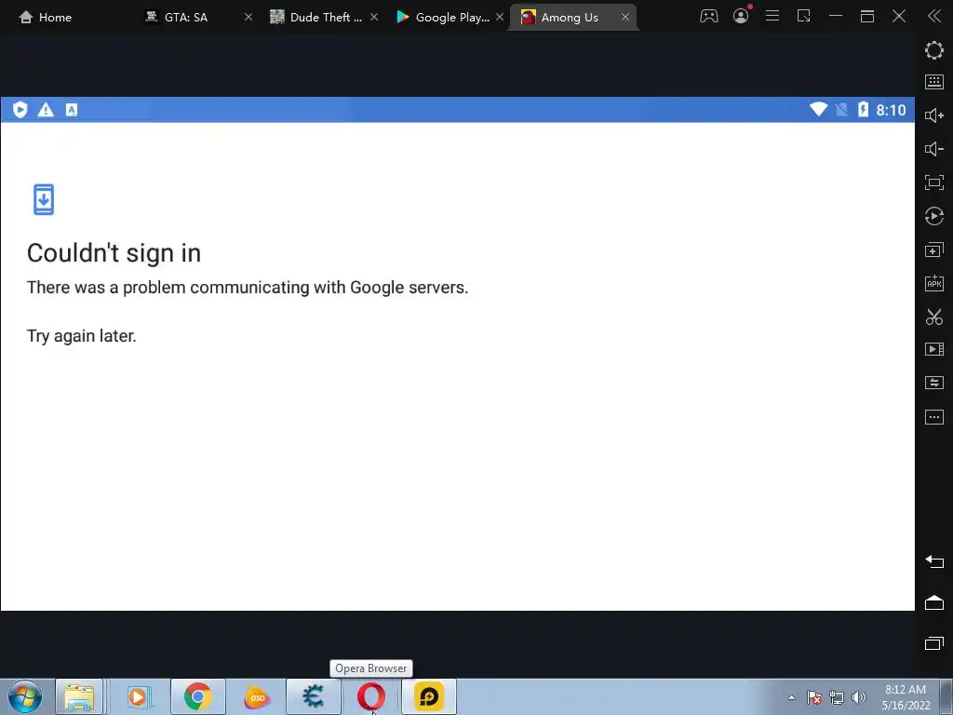Open the multi-instance add window icon
953x715 pixels.
click(933, 250)
